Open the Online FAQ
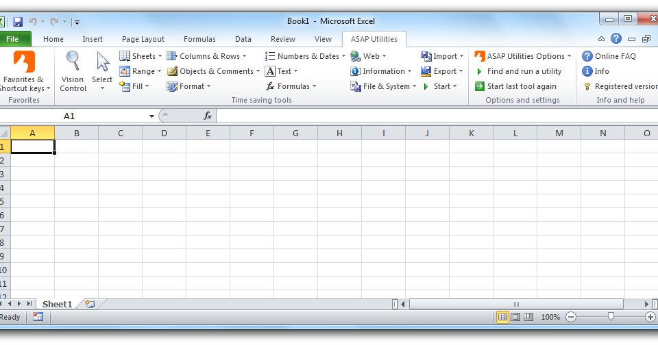Viewport: 658px width, 345px height. pos(609,56)
